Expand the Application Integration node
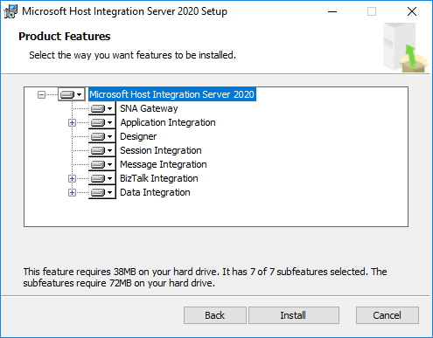433x338 pixels. pyautogui.click(x=72, y=123)
